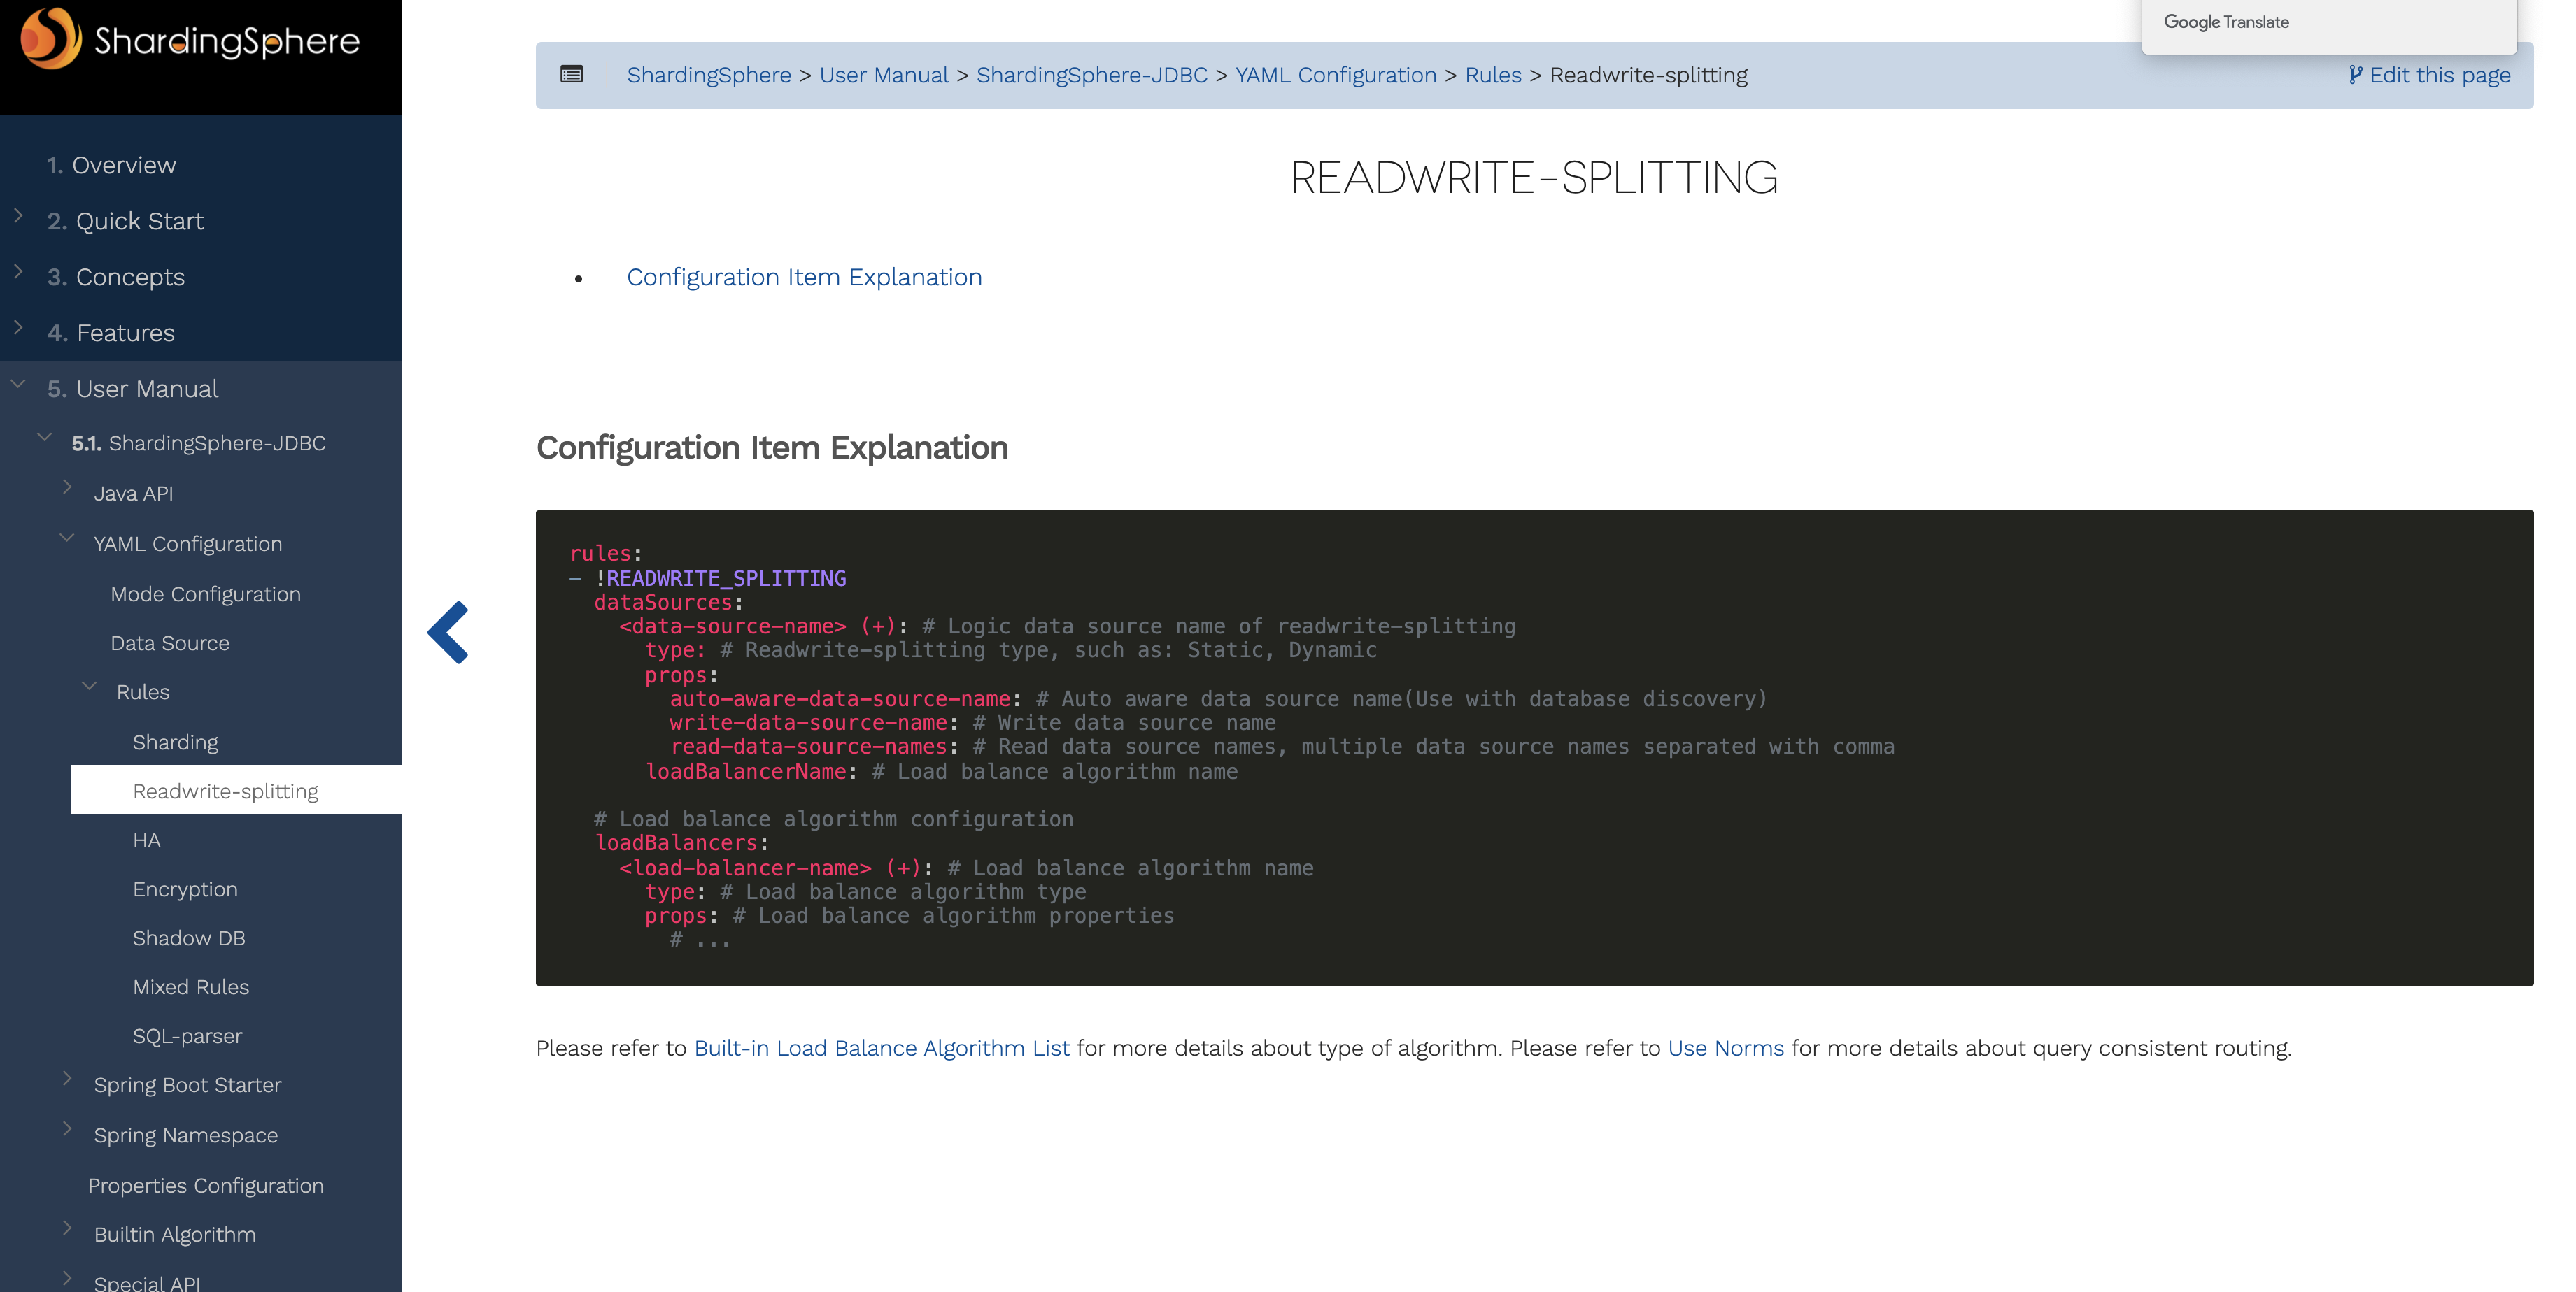Click the data-source-name placeholder in code
Image resolution: width=2576 pixels, height=1292 pixels.
click(733, 626)
